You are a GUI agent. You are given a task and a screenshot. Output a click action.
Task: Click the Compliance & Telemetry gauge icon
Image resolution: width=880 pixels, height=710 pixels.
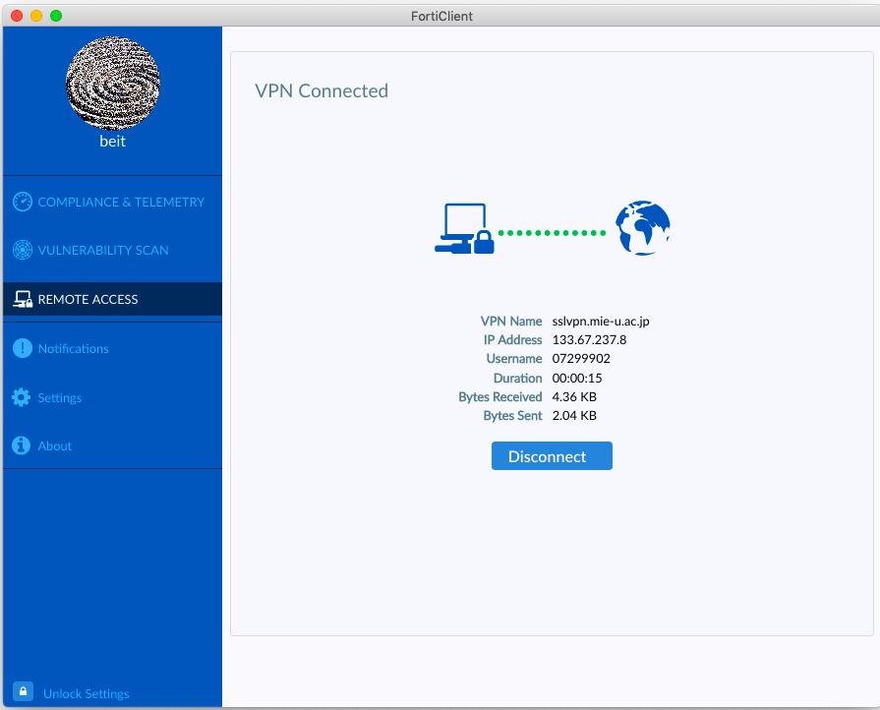point(23,202)
